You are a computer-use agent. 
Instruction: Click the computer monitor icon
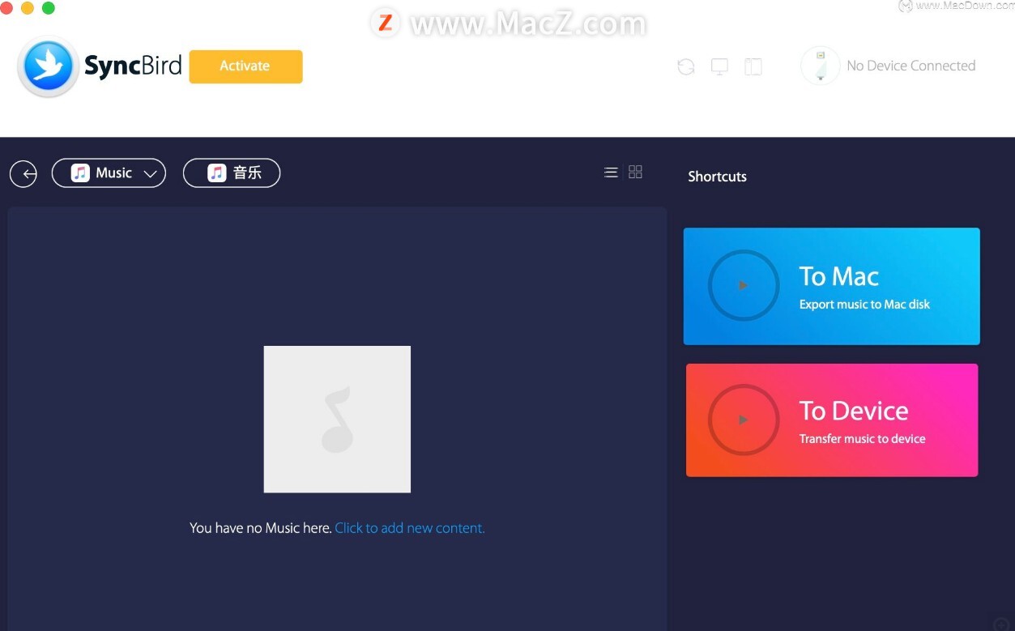pos(719,67)
